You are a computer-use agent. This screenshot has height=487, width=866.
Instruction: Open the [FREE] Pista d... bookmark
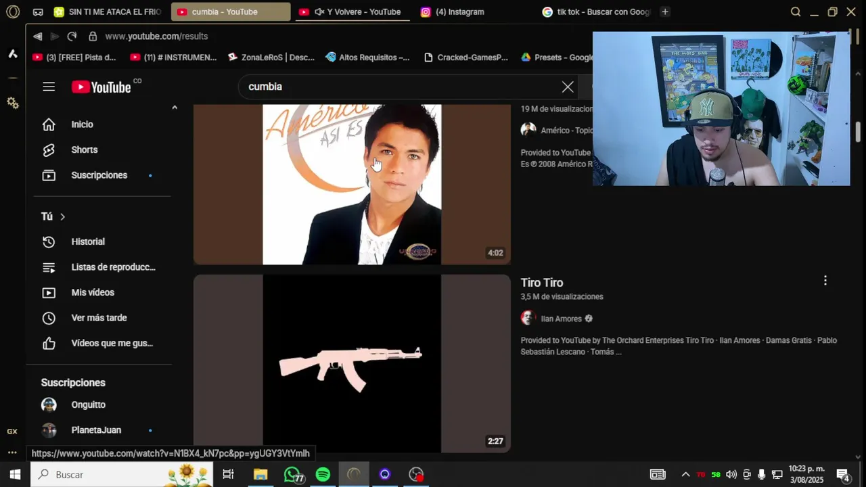tap(74, 57)
